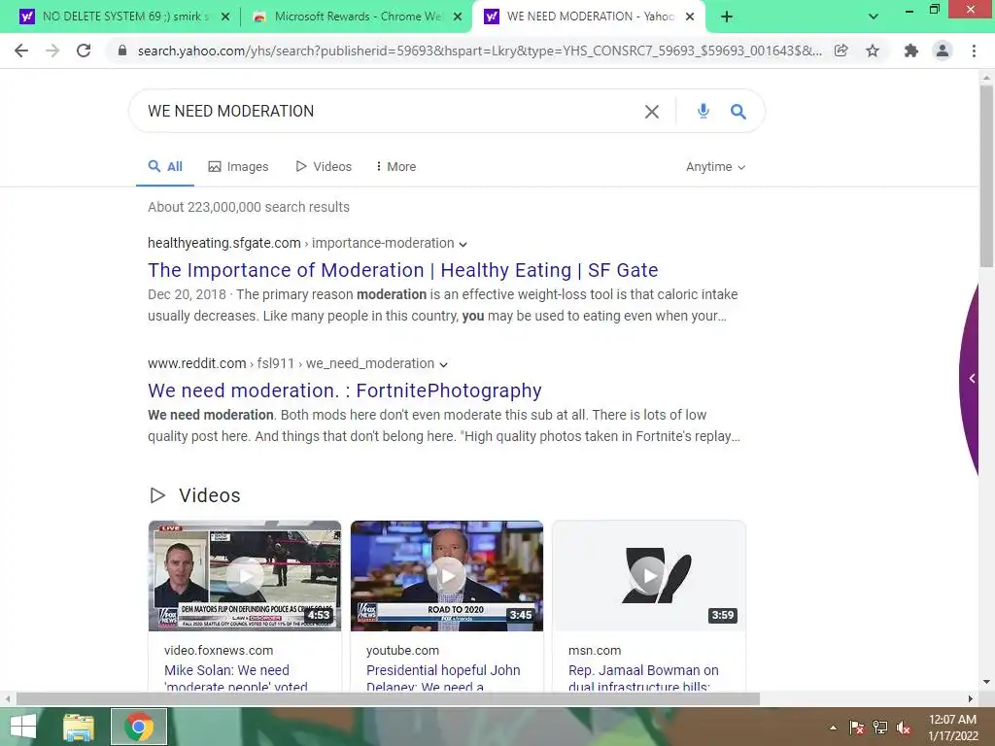The image size is (995, 746).
Task: Select the WE NEED MODERATION browser tab
Action: tap(587, 17)
